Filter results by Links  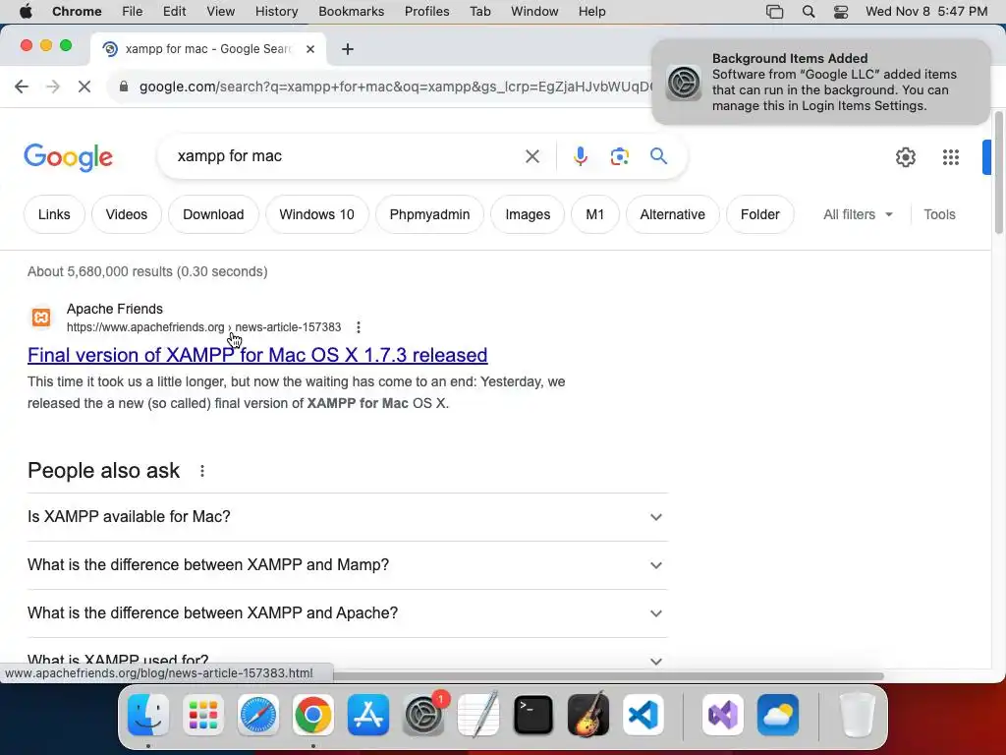54,214
